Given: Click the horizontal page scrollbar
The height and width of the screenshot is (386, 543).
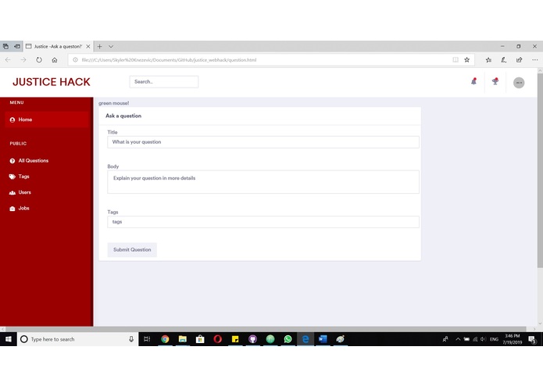Looking at the screenshot, I should tap(266, 329).
